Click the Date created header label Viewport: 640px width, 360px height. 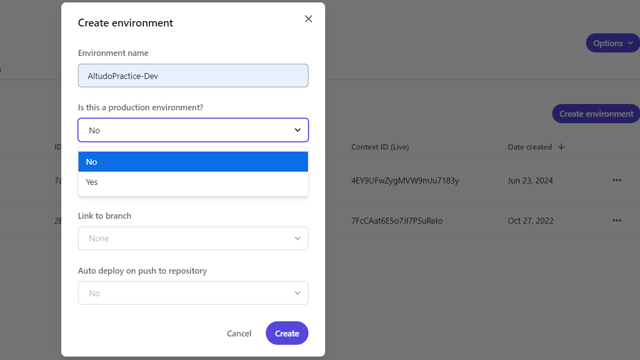[x=530, y=147]
